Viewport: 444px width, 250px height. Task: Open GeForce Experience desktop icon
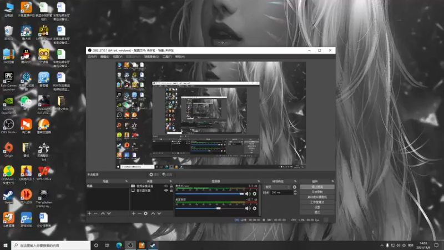click(x=8, y=105)
